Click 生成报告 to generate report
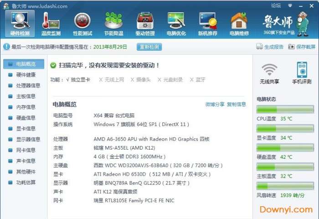This screenshot has width=319, height=219. tap(270, 47)
